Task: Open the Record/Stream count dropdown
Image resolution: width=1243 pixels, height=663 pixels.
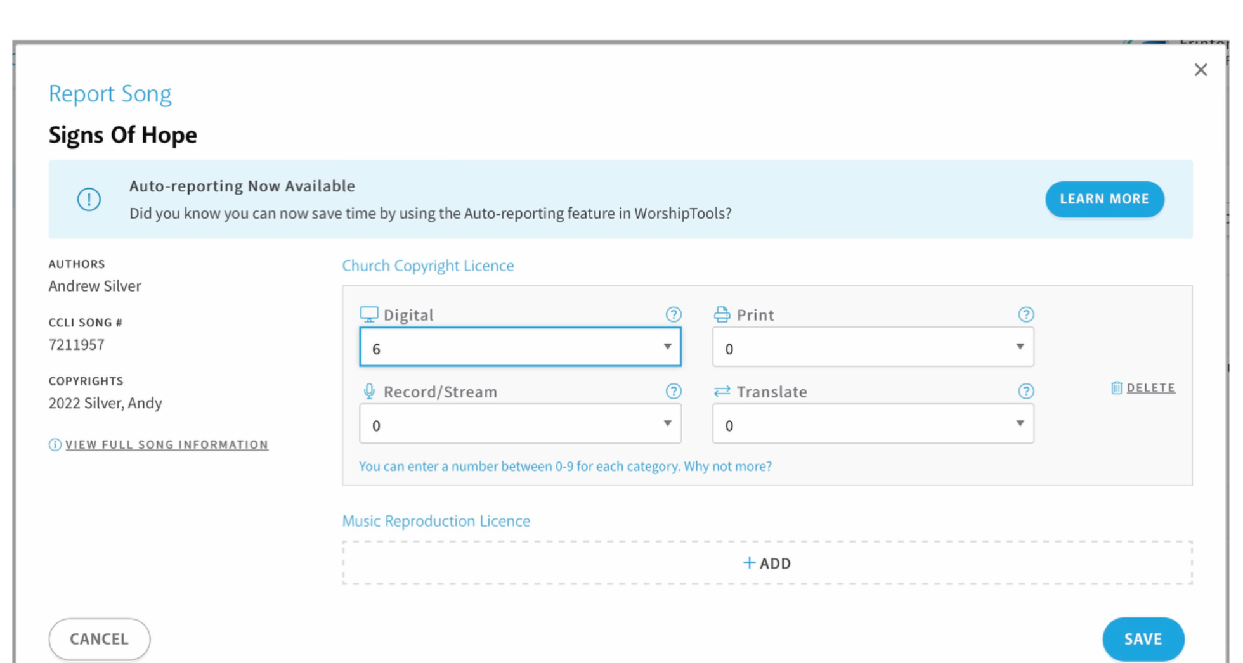Action: click(668, 424)
